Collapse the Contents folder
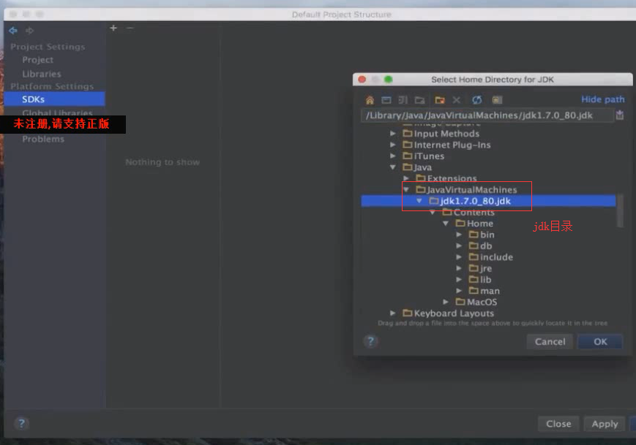The height and width of the screenshot is (445, 636). coord(433,212)
